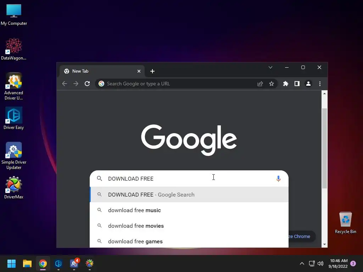
Task: Choose download free games suggestion
Action: (189, 241)
